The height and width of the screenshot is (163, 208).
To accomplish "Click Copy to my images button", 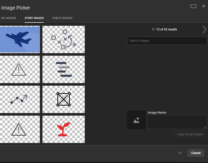I will pos(190,134).
